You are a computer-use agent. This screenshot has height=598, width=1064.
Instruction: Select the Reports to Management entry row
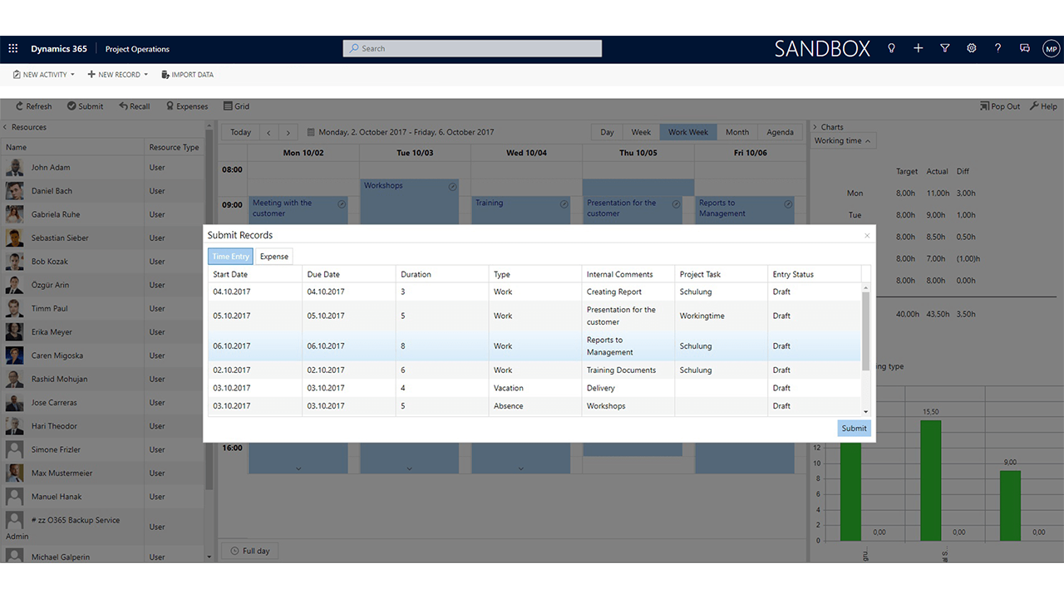pos(534,346)
